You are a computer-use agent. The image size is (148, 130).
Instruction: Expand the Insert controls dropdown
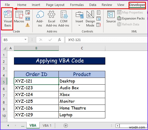tap(79, 19)
